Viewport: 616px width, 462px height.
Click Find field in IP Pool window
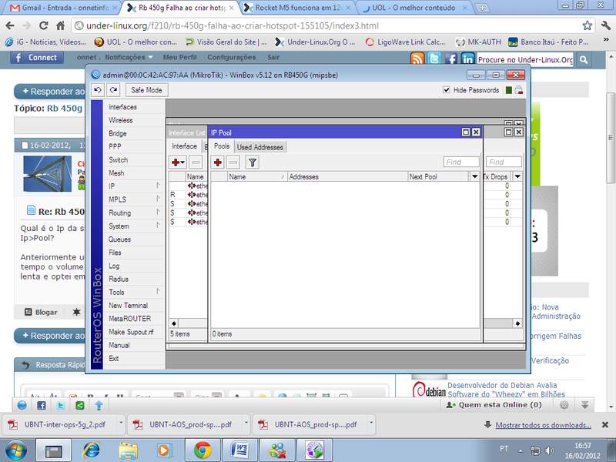coord(461,162)
